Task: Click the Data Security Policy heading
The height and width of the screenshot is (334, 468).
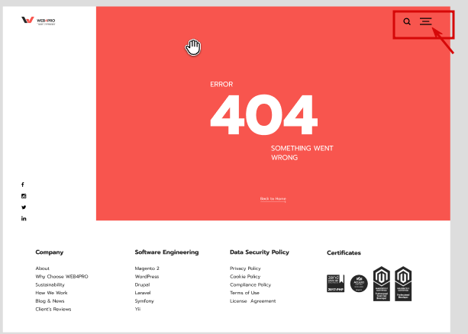Action: [260, 252]
